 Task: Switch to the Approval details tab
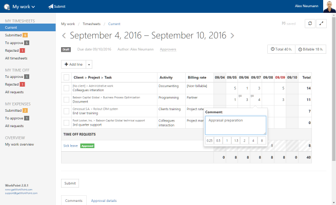(x=104, y=201)
